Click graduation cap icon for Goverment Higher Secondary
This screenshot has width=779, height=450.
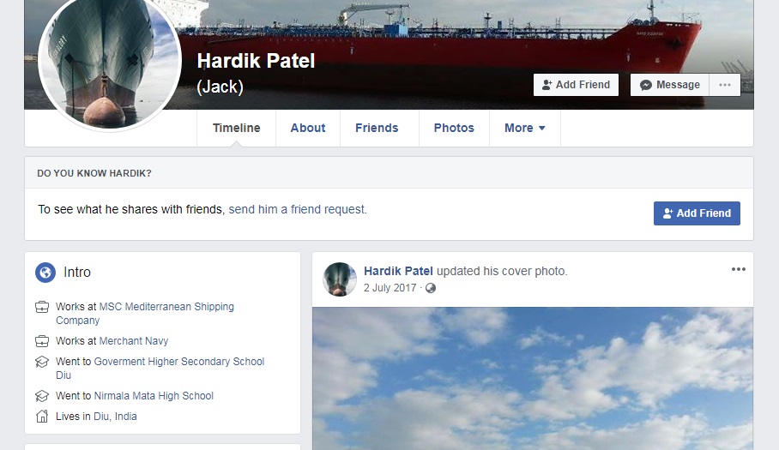(x=42, y=362)
